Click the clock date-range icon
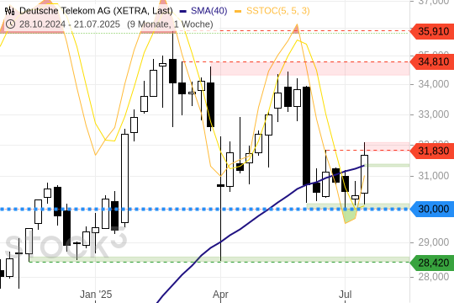The width and height of the screenshot is (454, 303). [x=10, y=24]
